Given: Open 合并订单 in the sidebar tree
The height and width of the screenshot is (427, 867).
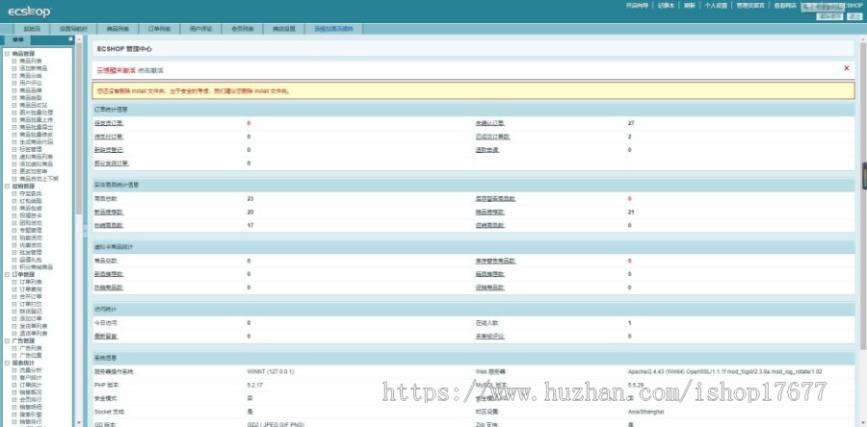Looking at the screenshot, I should click(x=31, y=296).
